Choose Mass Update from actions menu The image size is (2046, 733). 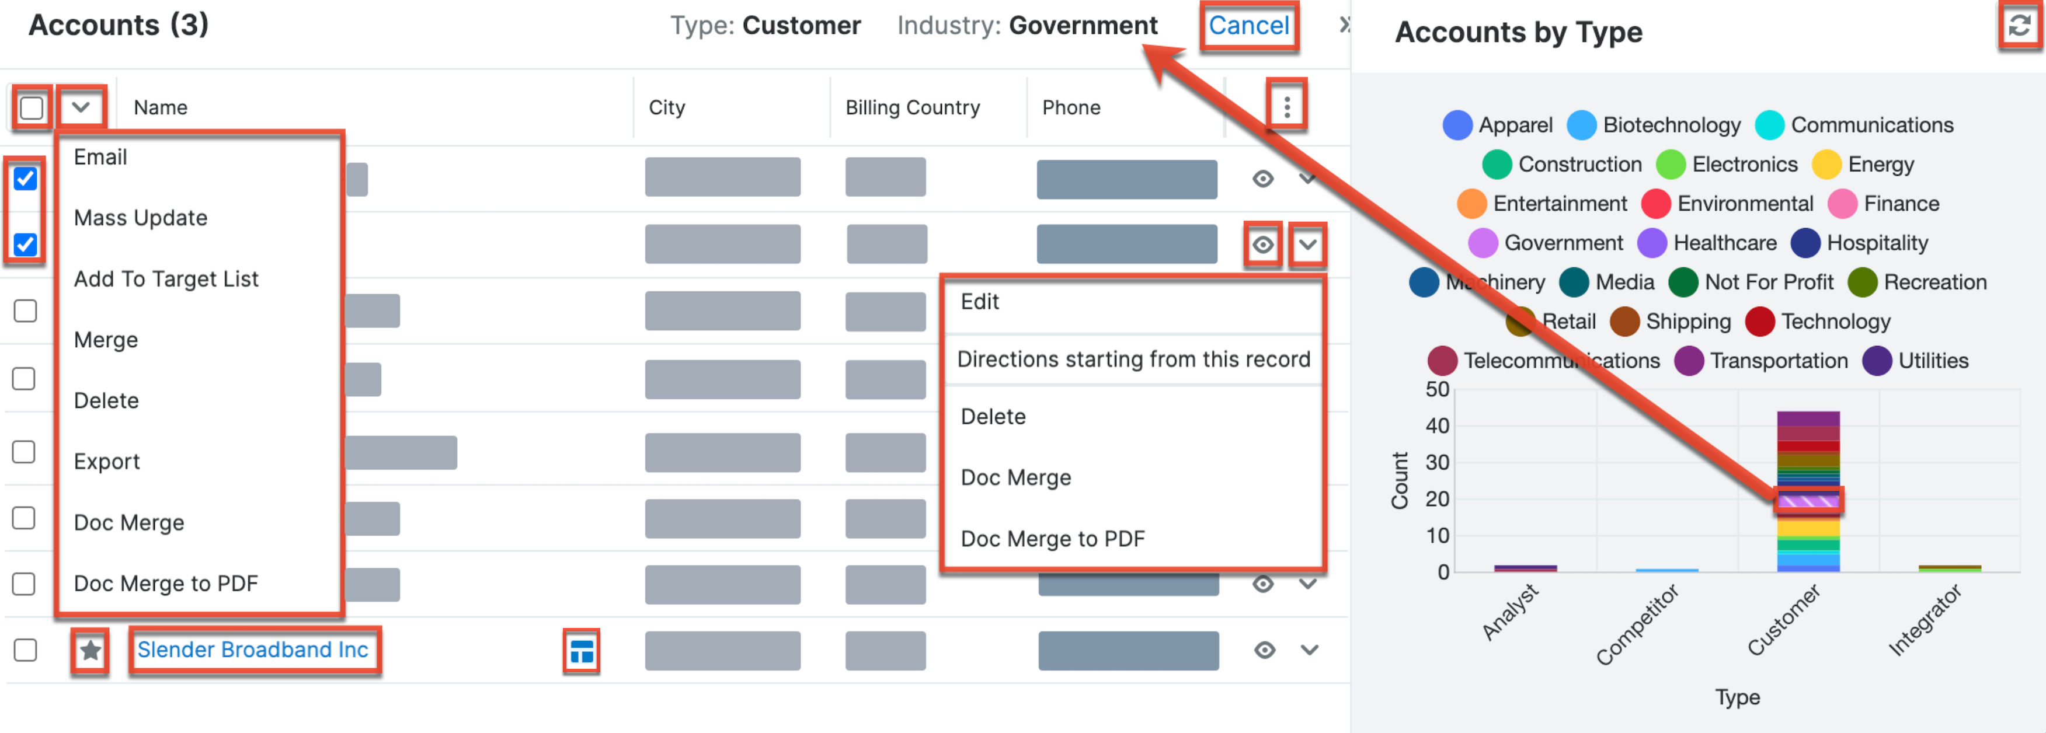click(x=141, y=218)
